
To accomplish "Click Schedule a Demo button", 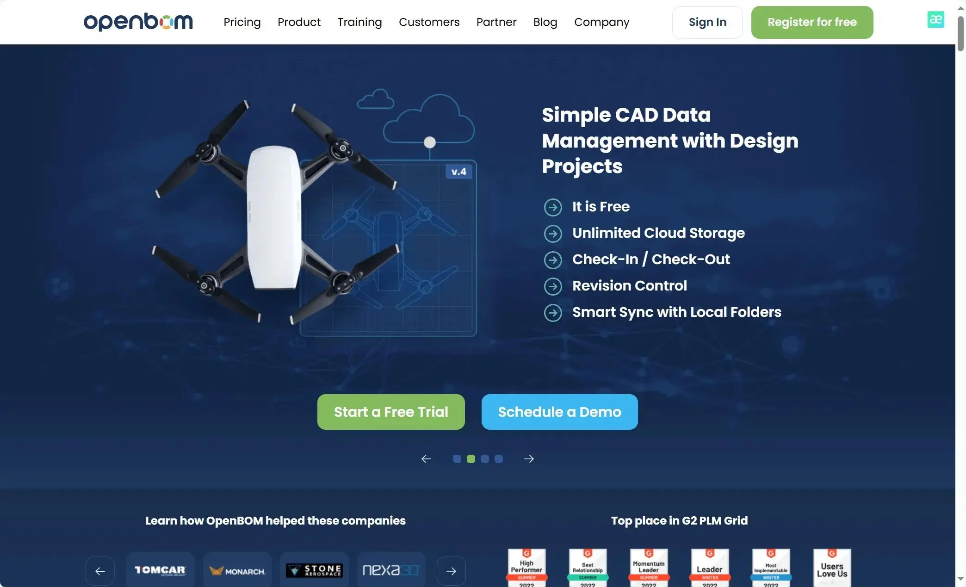I will (559, 412).
